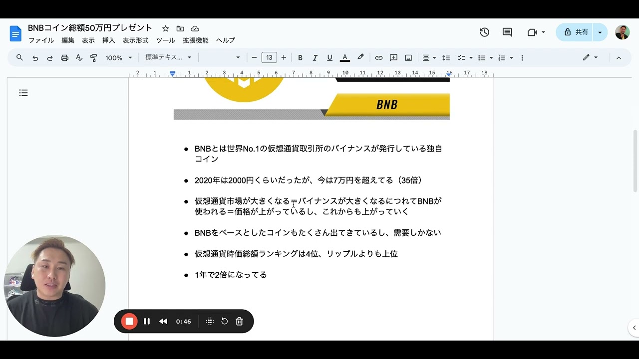Insert an image
The height and width of the screenshot is (359, 639).
408,58
